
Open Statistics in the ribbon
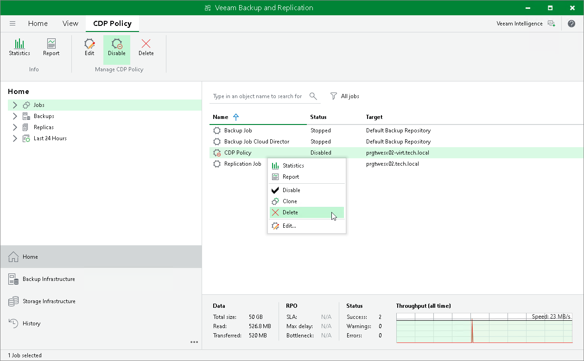tap(19, 48)
